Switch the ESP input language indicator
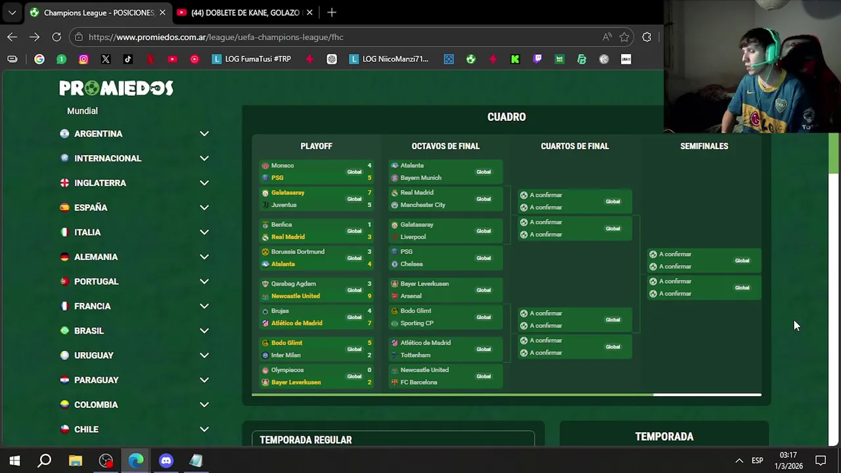The image size is (841, 473). tap(758, 461)
